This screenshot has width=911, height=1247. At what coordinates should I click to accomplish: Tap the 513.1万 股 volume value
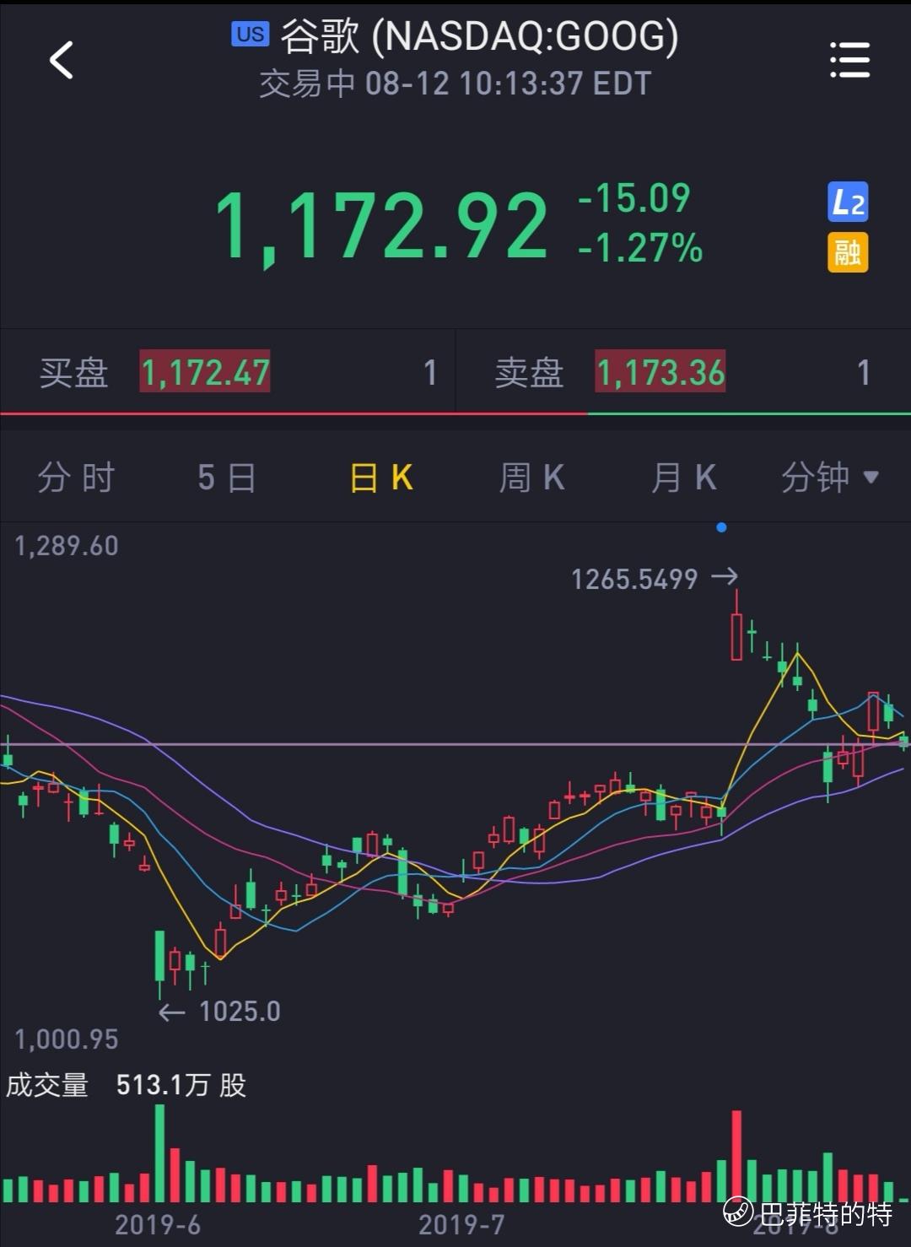[x=181, y=1084]
